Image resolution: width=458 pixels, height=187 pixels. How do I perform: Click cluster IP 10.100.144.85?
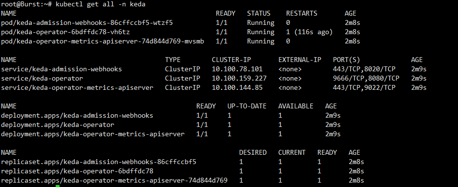tap(237, 88)
